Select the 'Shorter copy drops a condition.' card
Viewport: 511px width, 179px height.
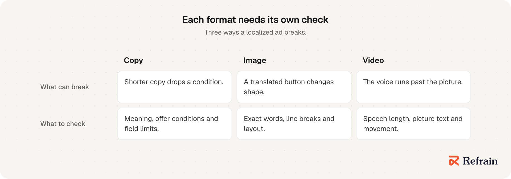click(175, 87)
